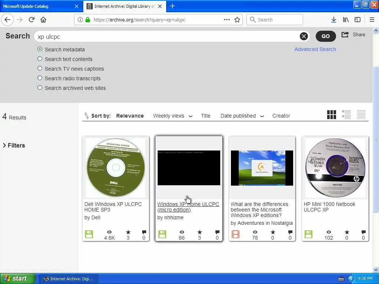Viewport: 379px width, 284px height.
Task: Close the Internet Archive tab
Action: pyautogui.click(x=160, y=6)
